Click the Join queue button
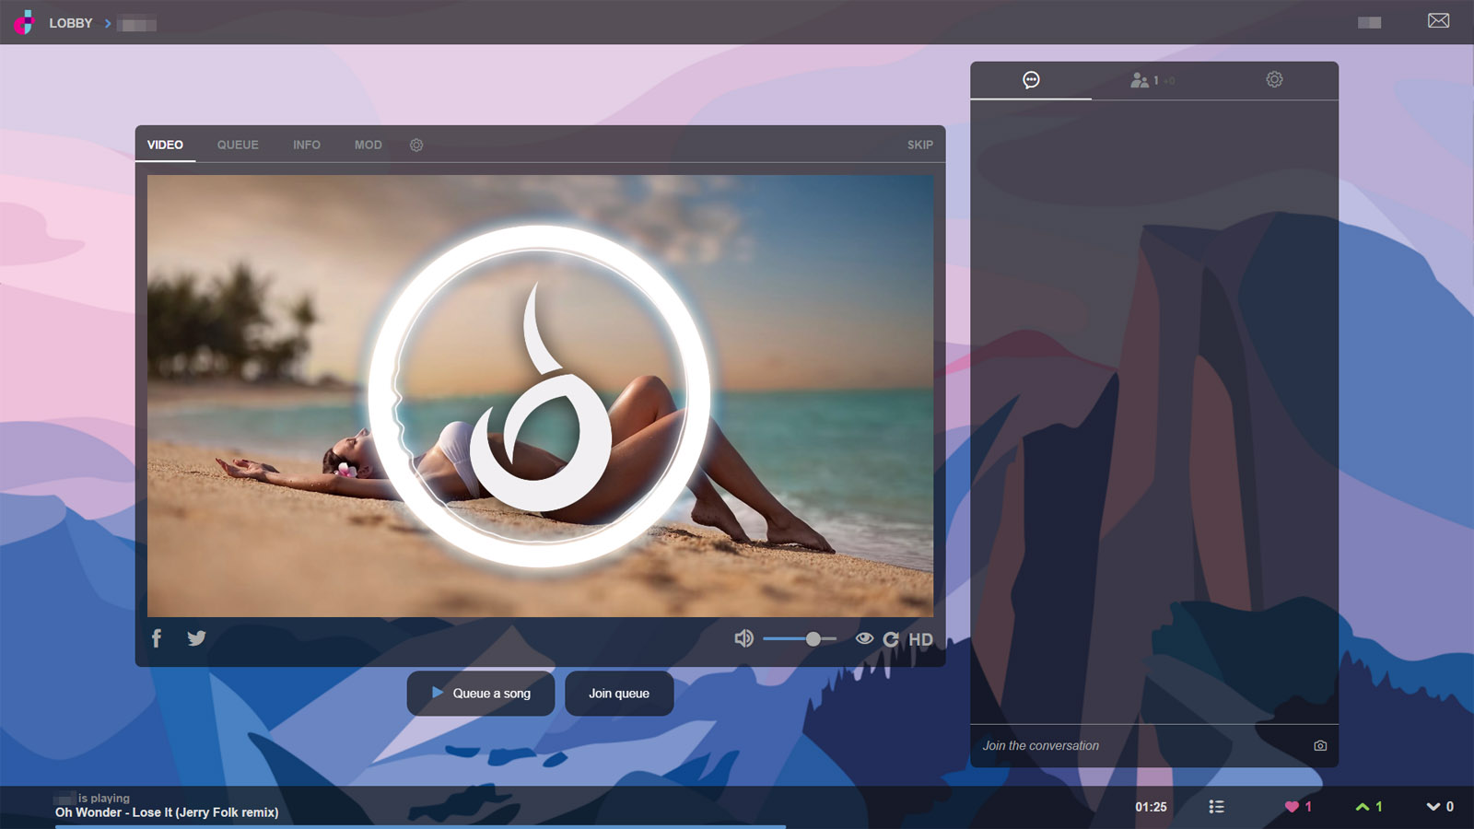The height and width of the screenshot is (829, 1474). point(619,694)
